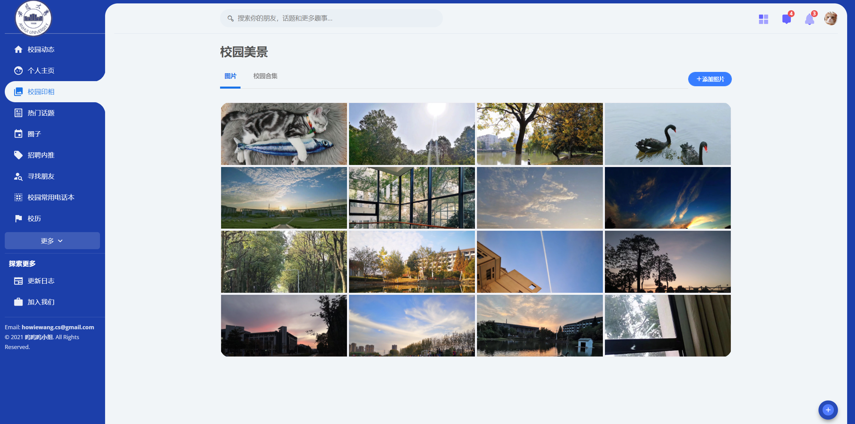The image size is (855, 424).
Task: Open messages icon with badge 4
Action: pos(786,19)
